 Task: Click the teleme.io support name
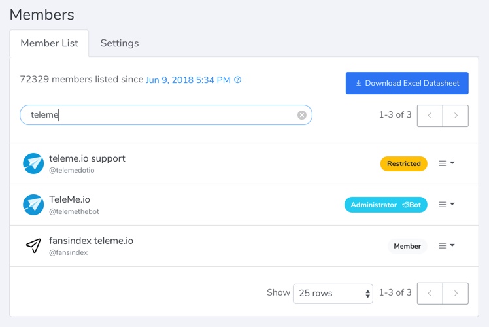tap(87, 158)
